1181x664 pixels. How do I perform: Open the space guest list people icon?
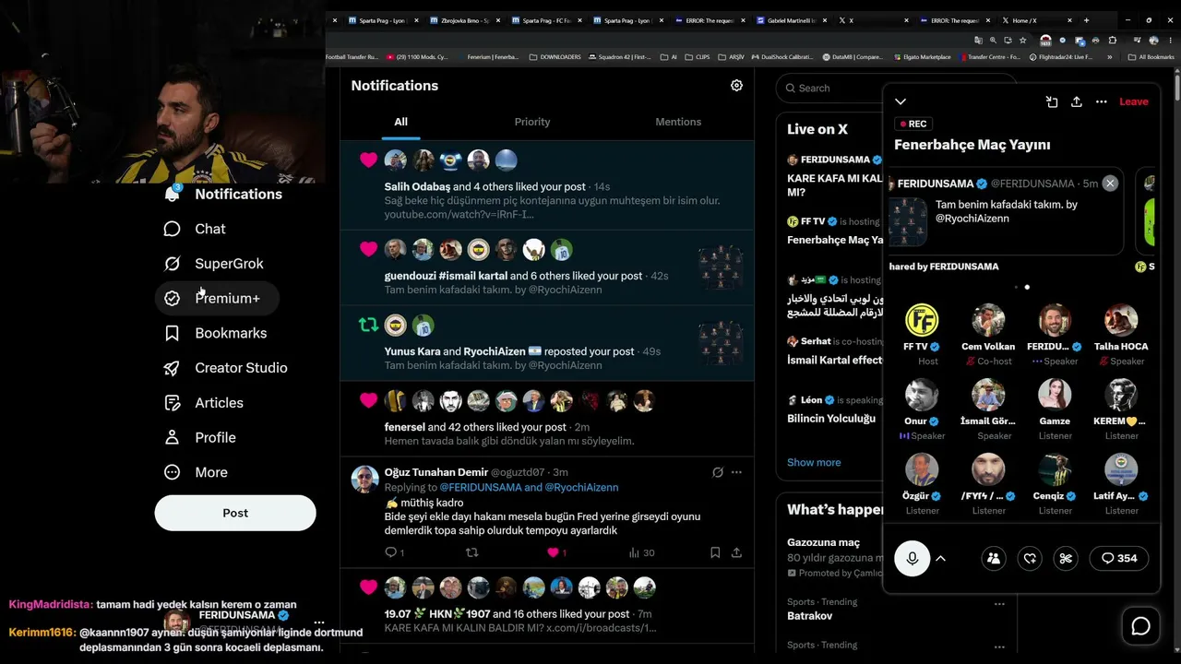pyautogui.click(x=994, y=558)
